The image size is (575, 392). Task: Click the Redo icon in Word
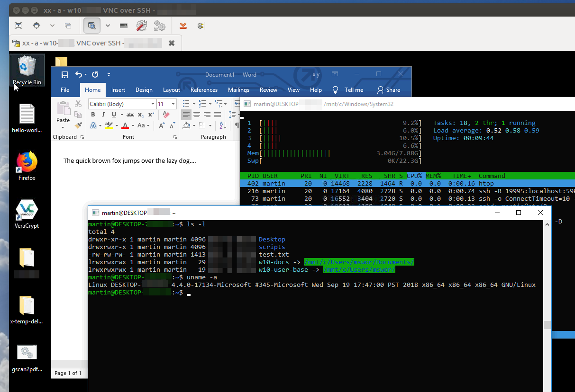click(95, 75)
